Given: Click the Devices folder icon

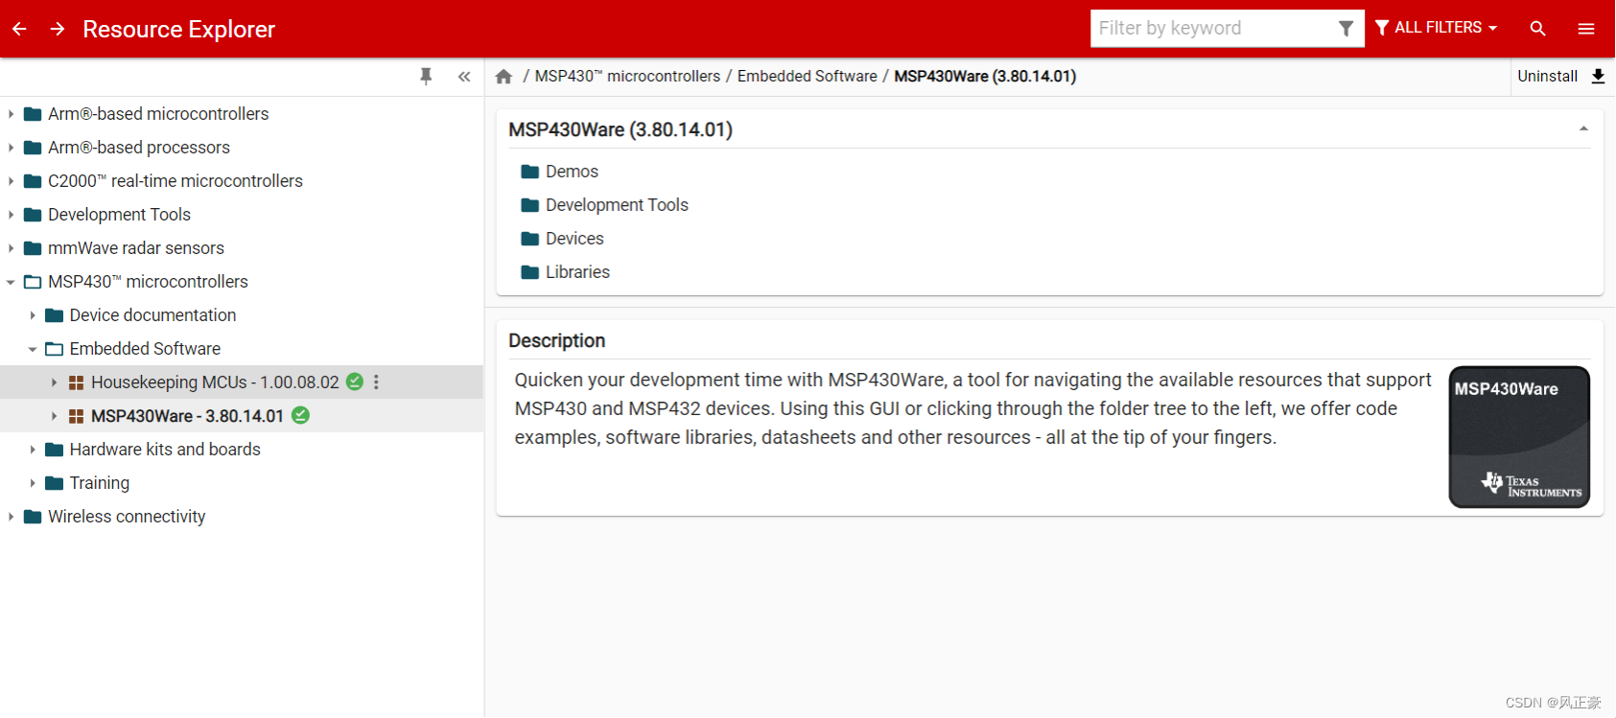Looking at the screenshot, I should click(530, 239).
